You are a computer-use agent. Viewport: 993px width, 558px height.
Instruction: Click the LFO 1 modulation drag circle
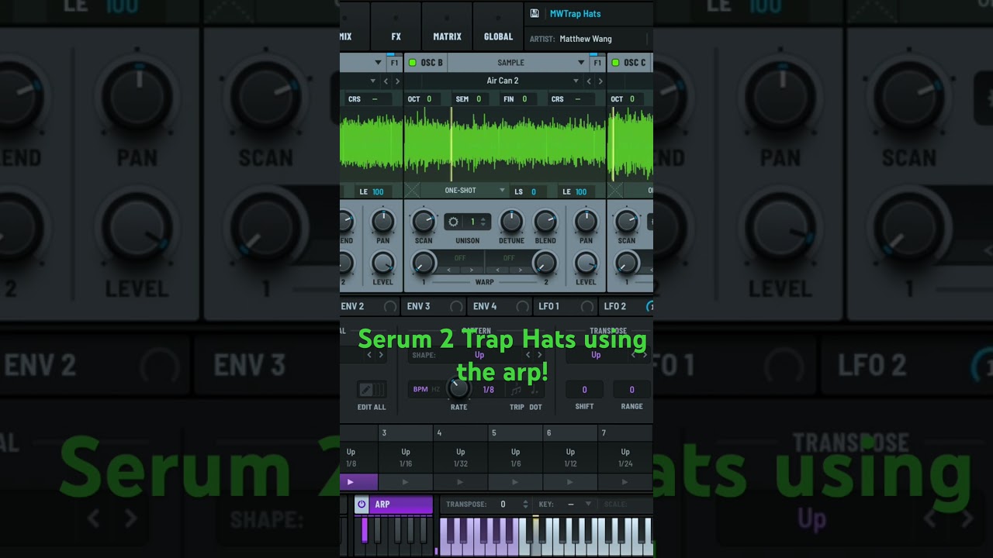587,307
